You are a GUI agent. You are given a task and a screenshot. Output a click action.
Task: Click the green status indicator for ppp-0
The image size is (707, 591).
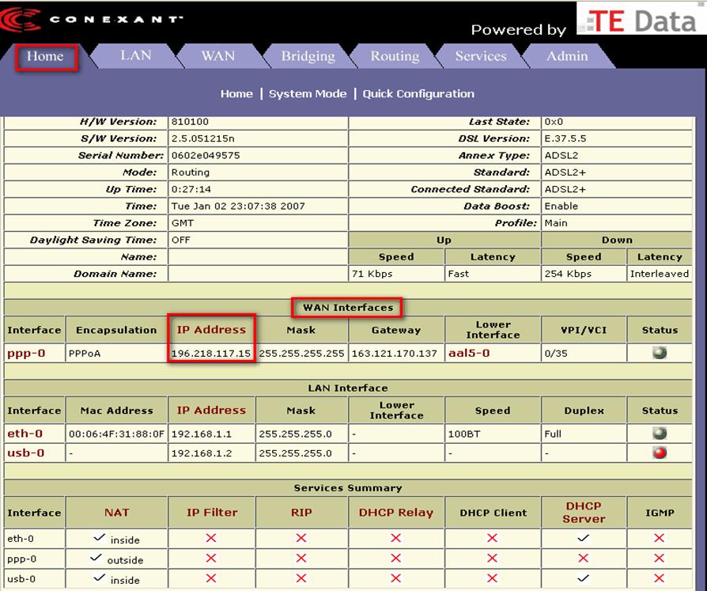click(659, 353)
